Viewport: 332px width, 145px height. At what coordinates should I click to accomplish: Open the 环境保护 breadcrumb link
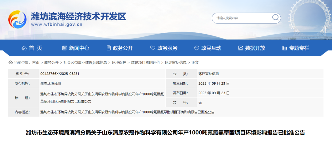tap(119, 62)
